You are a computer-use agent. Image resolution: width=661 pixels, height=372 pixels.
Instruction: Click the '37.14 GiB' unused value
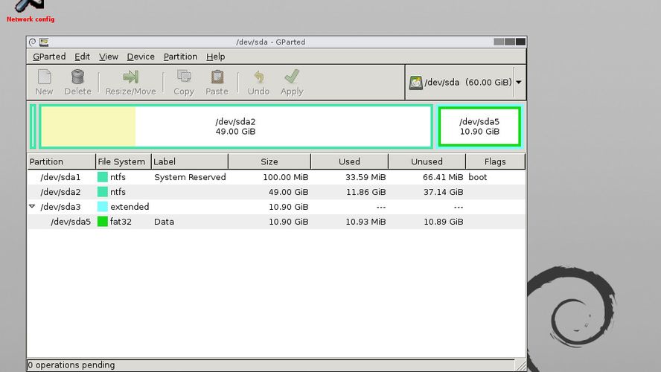(x=444, y=192)
